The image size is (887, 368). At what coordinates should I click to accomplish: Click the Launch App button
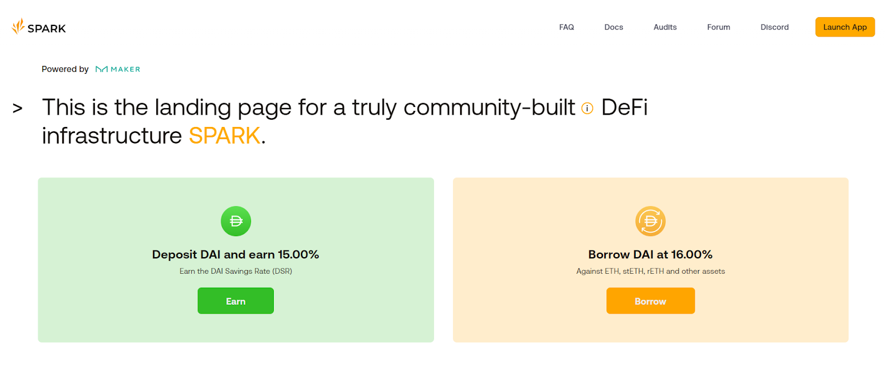tap(845, 27)
